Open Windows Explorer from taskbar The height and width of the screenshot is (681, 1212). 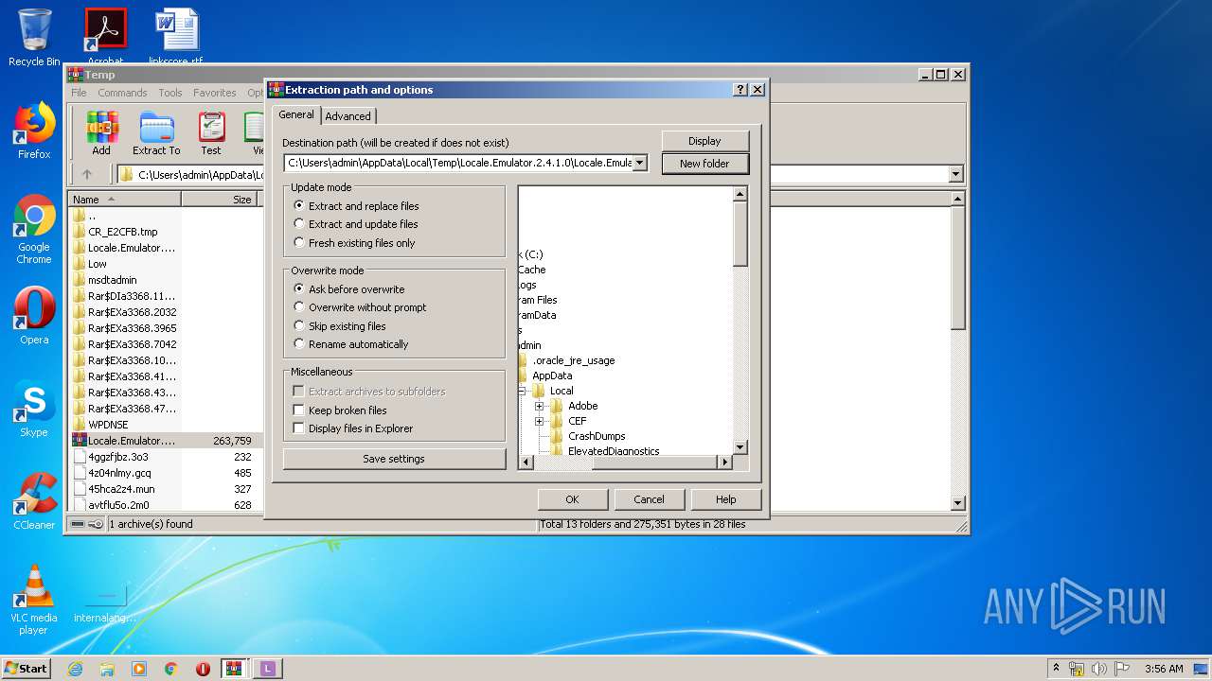tap(107, 669)
